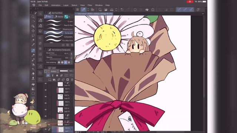Click the up-down arrows left of command bar

pos(88,10)
